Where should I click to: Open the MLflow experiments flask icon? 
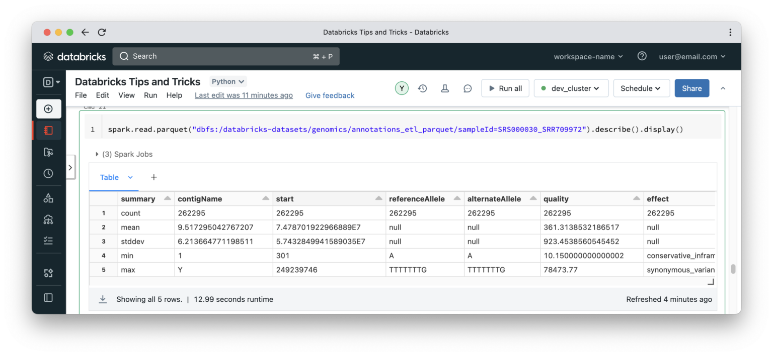click(445, 88)
